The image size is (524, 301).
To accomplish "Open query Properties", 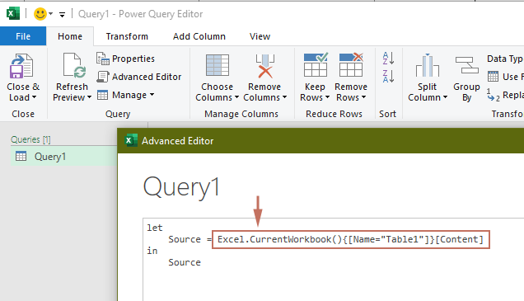I will (x=125, y=59).
